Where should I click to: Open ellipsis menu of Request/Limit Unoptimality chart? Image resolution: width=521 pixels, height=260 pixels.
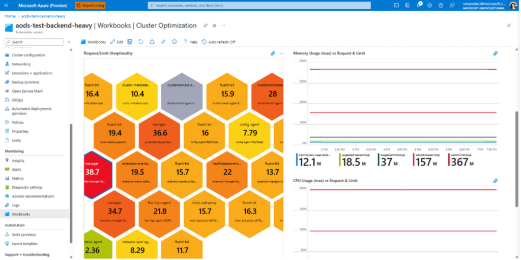click(x=282, y=53)
